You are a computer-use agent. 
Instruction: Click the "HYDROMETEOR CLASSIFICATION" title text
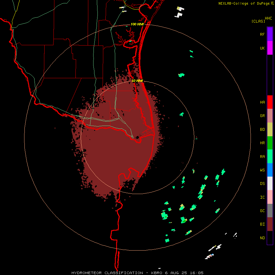click(x=107, y=273)
